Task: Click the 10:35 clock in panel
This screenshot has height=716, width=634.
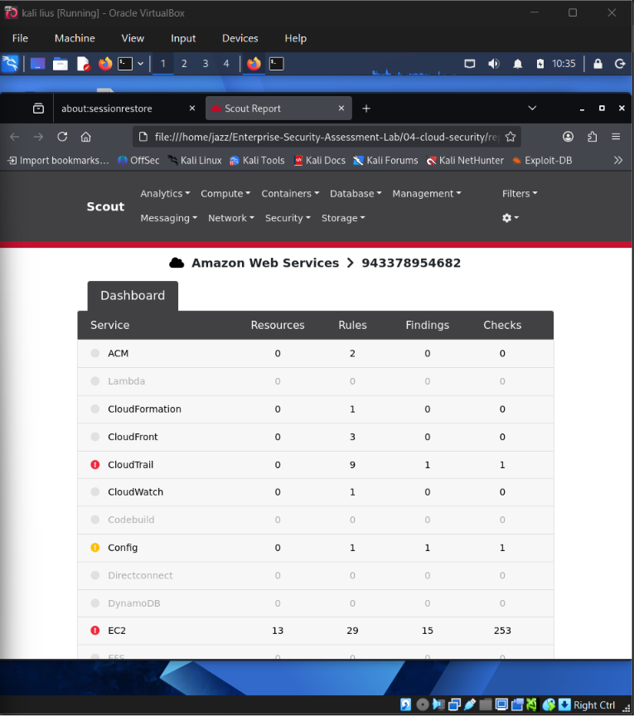Action: [564, 64]
